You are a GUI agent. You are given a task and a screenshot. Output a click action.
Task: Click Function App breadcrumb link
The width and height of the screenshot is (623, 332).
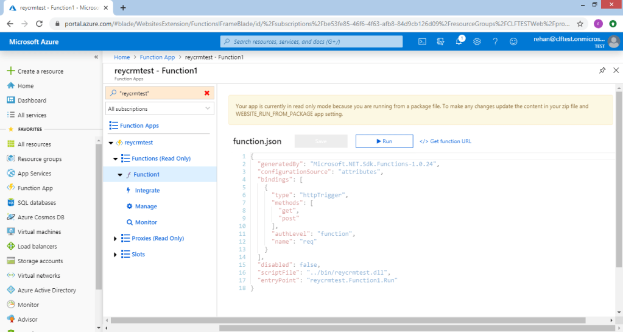[x=157, y=57]
